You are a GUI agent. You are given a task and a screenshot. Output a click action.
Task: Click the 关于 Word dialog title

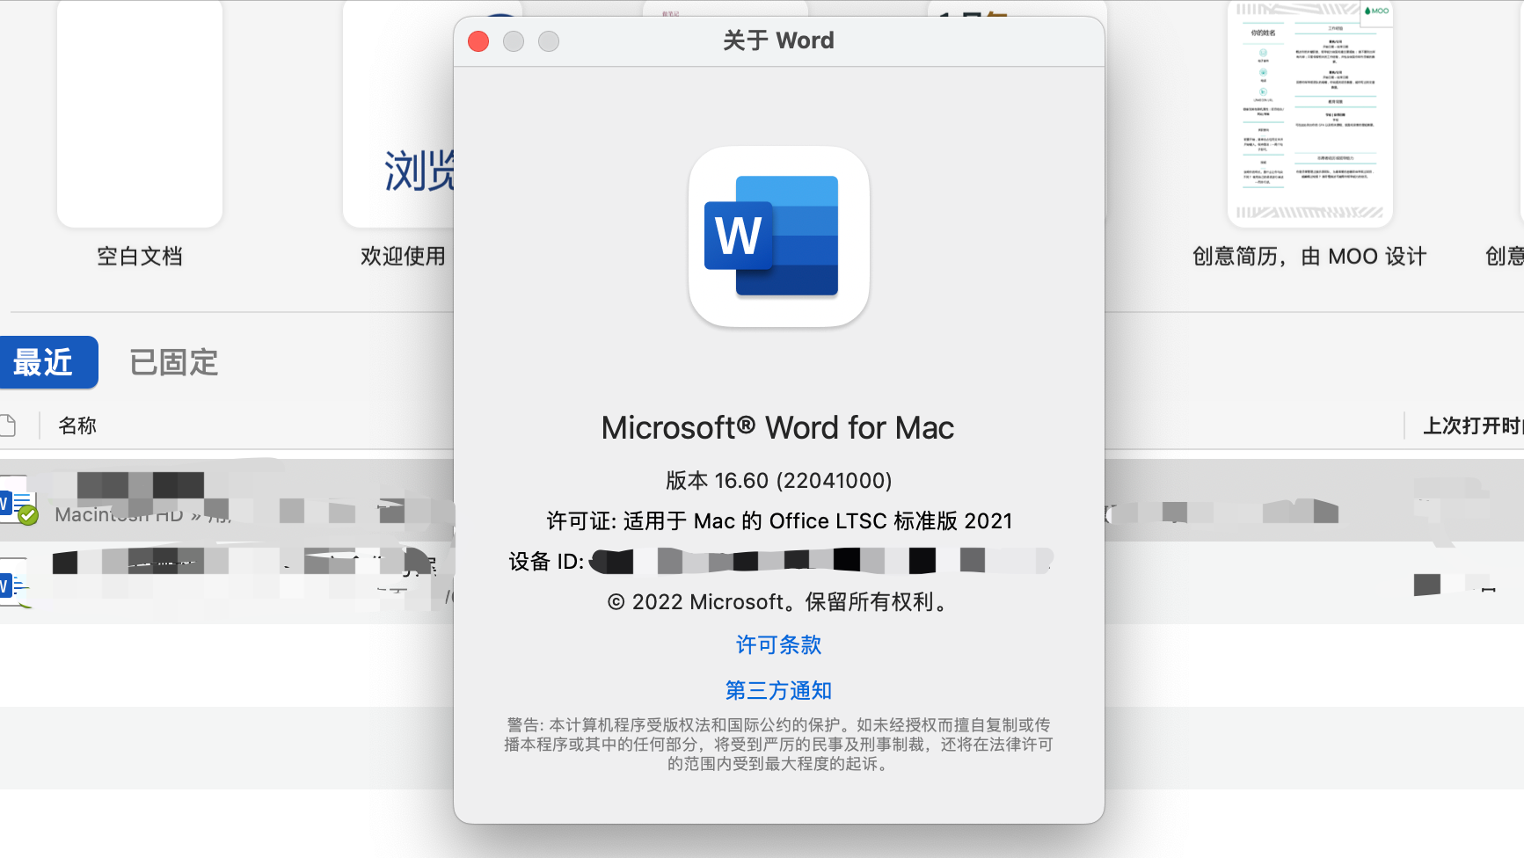pyautogui.click(x=778, y=40)
